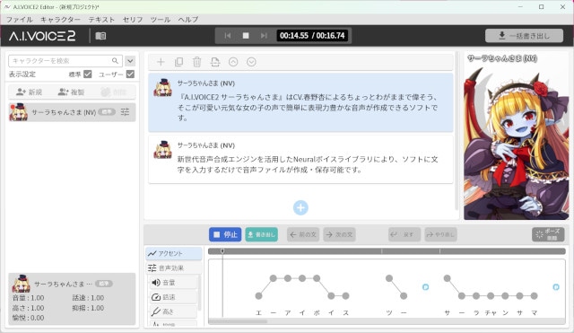Click the disabled 削除 delete character button
The image size is (574, 333).
[x=114, y=92]
